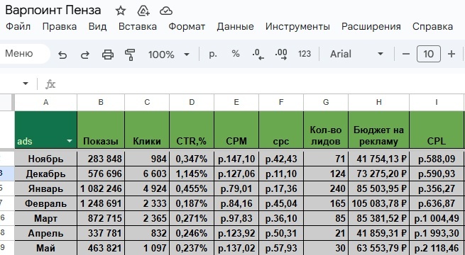Print the spreadsheet

click(108, 55)
